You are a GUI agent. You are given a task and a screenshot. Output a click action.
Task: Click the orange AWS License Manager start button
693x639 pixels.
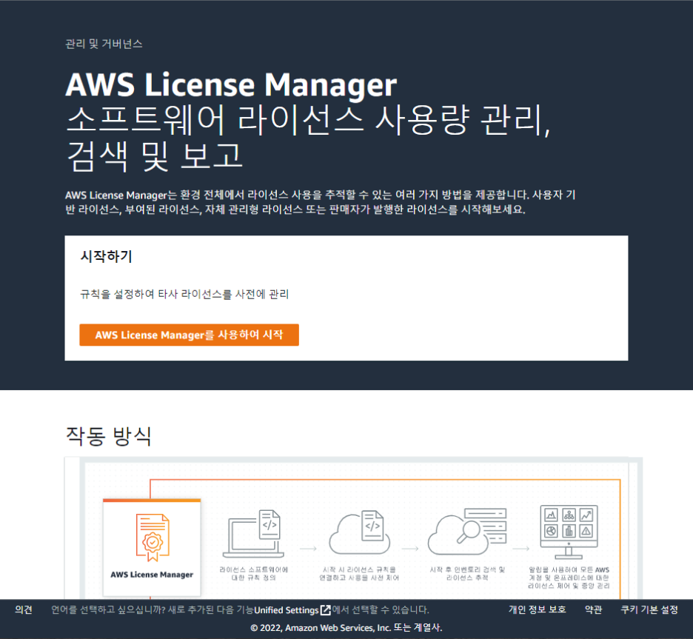click(189, 335)
